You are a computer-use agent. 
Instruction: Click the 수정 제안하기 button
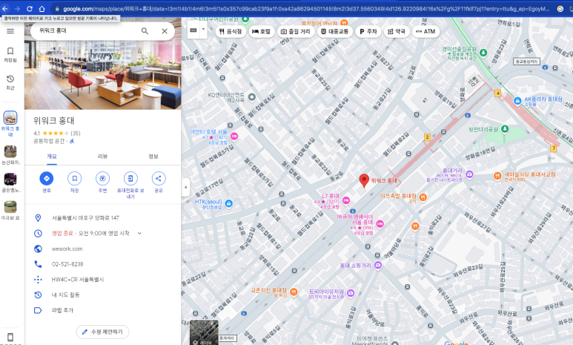tap(103, 332)
